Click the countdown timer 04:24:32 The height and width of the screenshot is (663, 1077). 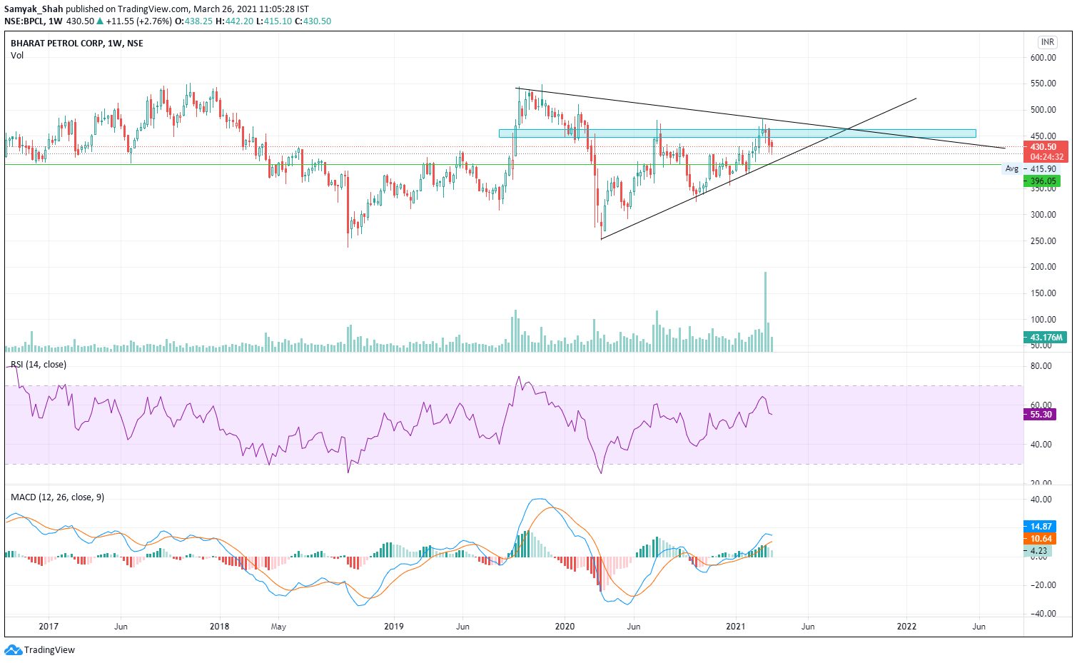point(1046,157)
